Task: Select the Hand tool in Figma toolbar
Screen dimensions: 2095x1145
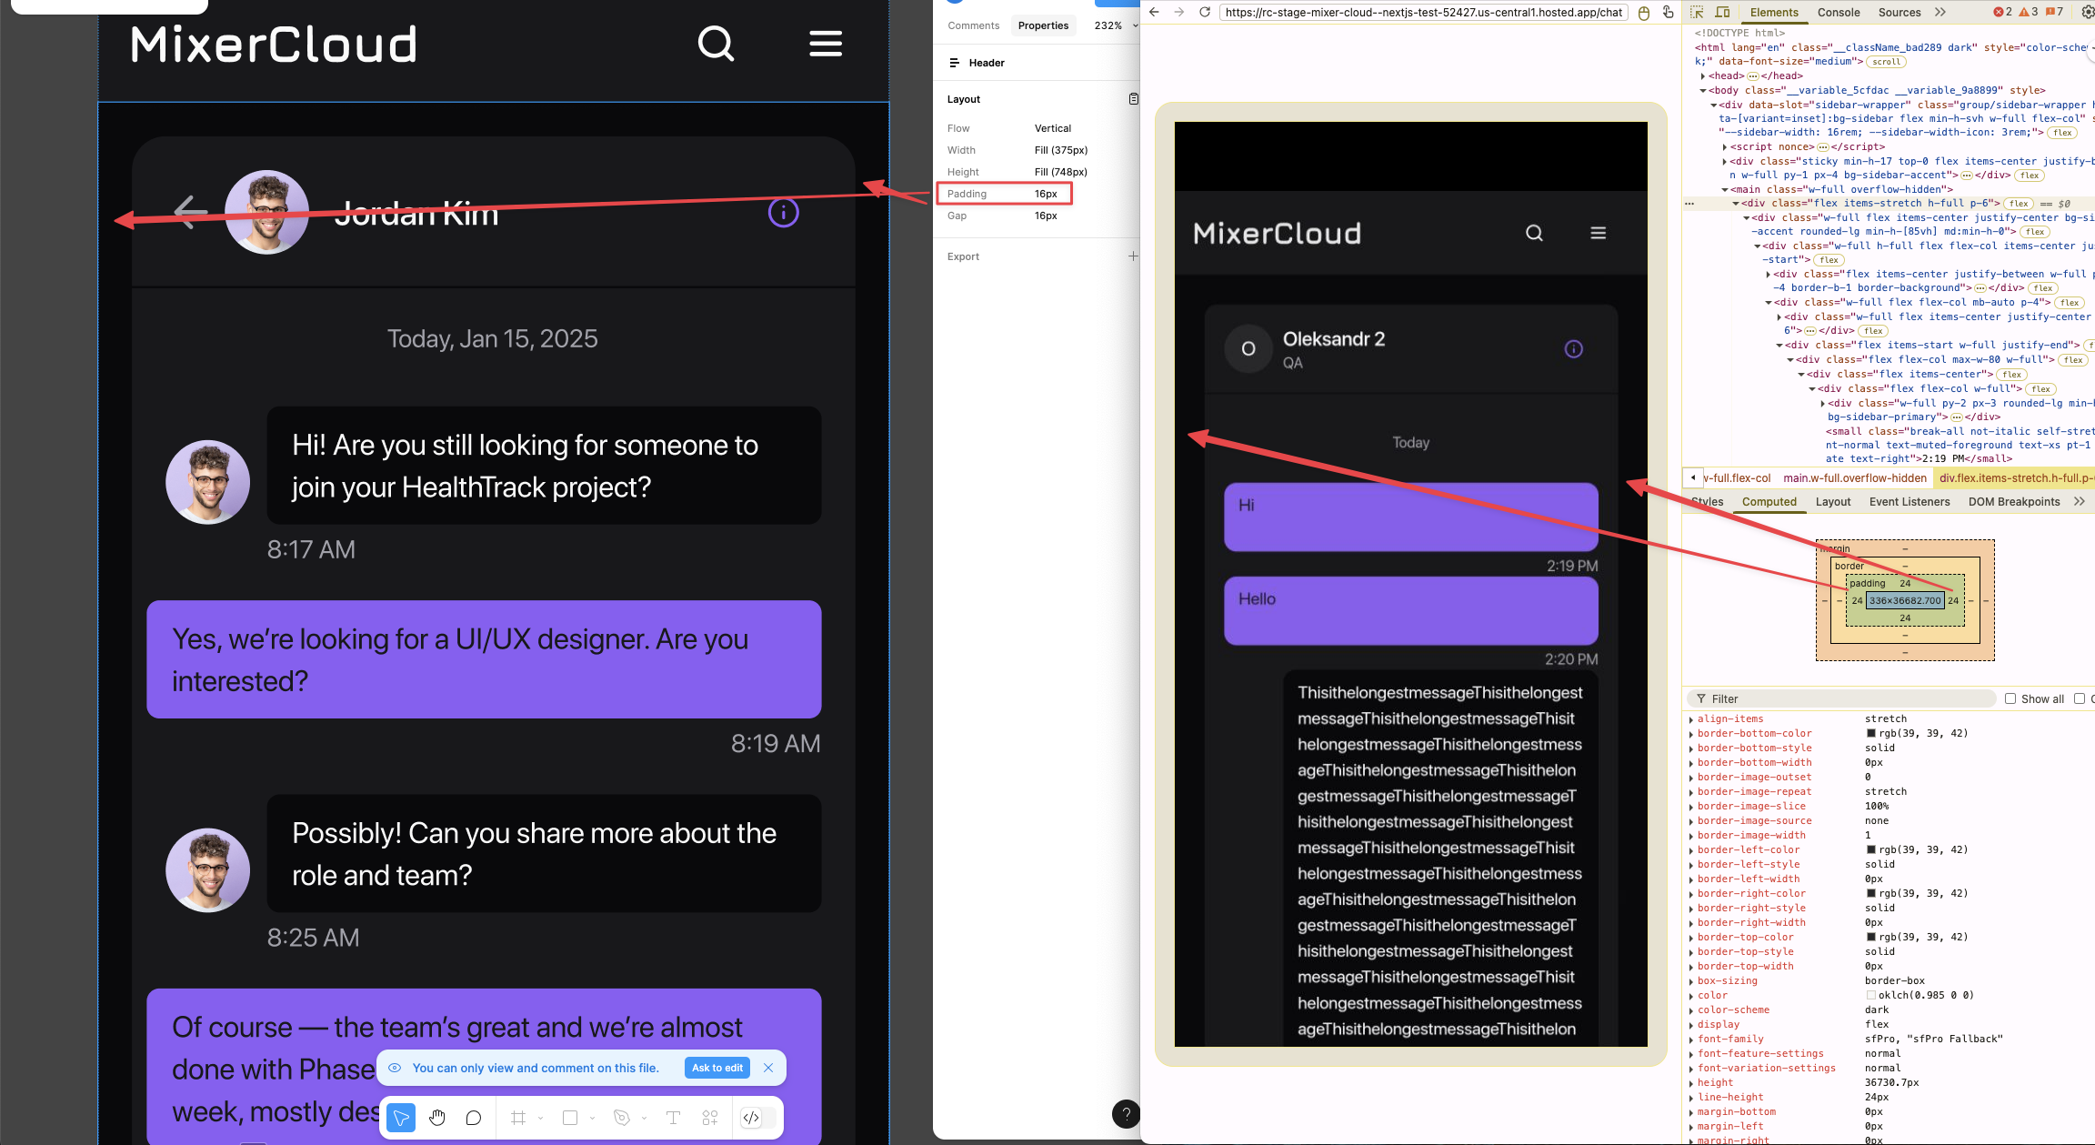Action: [x=437, y=1118]
